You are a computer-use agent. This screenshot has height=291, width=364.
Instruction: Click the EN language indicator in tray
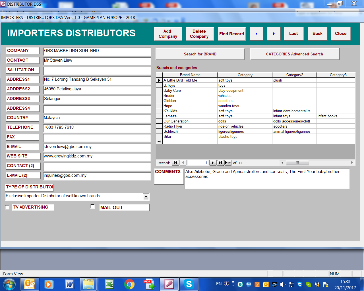click(x=219, y=284)
